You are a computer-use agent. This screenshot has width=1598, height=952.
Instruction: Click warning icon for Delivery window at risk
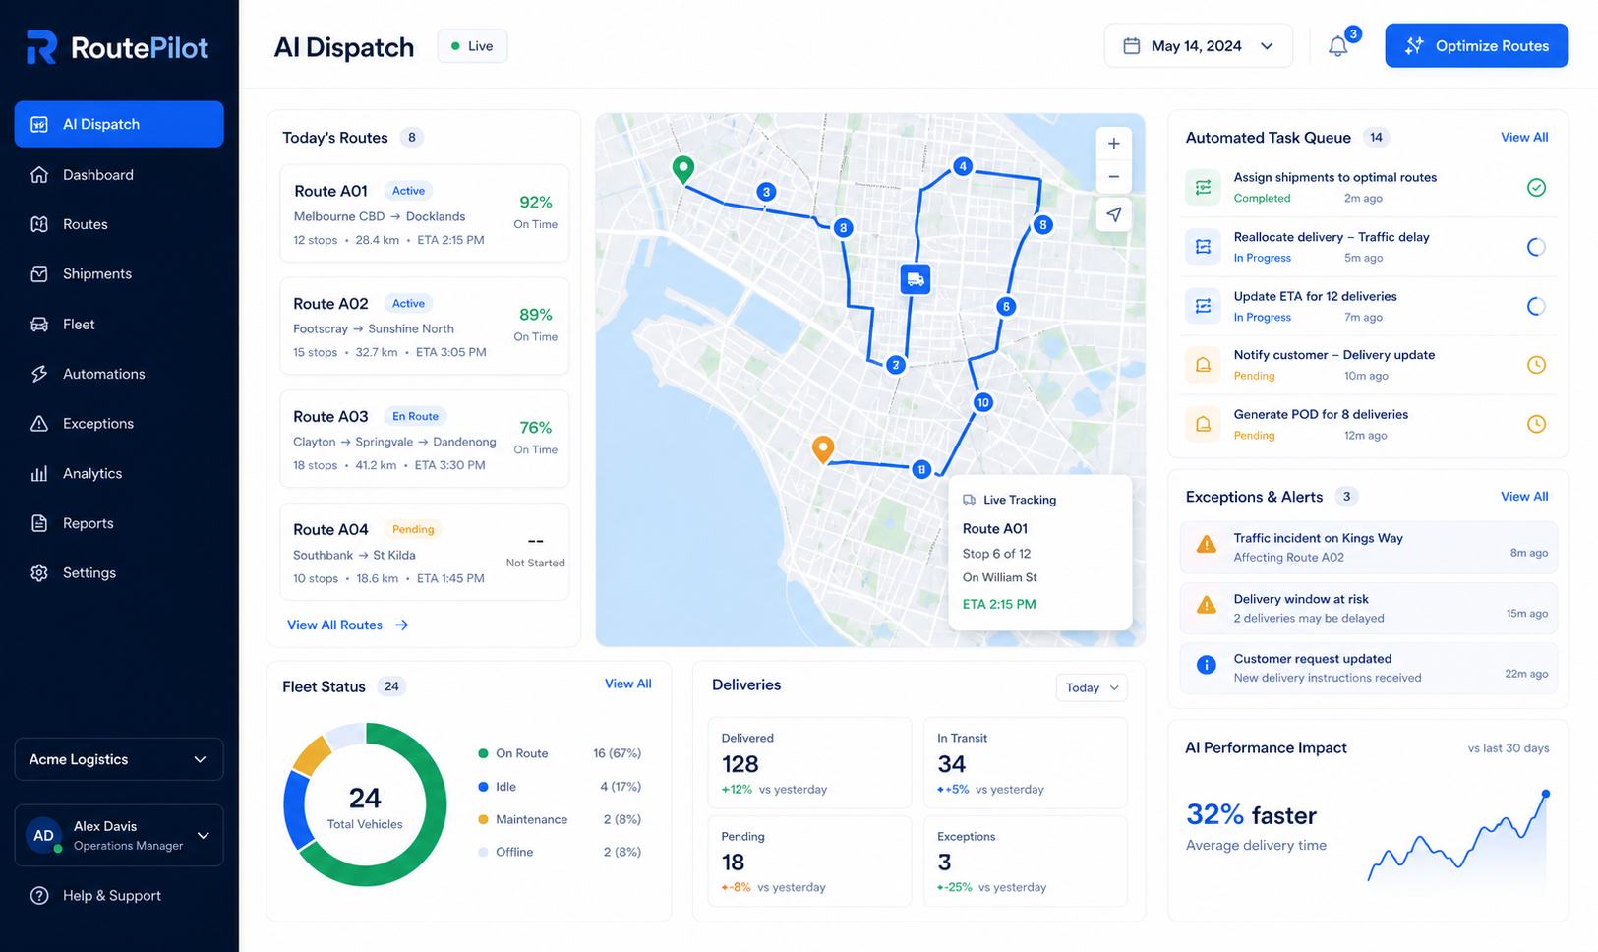tap(1206, 606)
